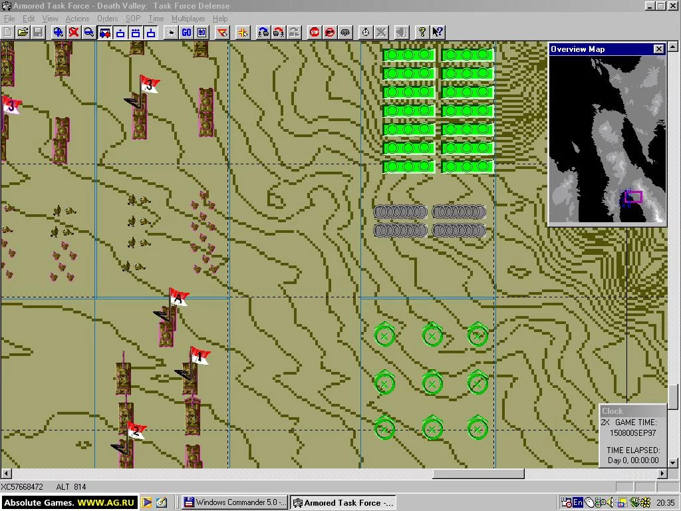Image resolution: width=681 pixels, height=511 pixels.
Task: Toggle the blue-and-red opposing units view icon
Action: (x=104, y=32)
